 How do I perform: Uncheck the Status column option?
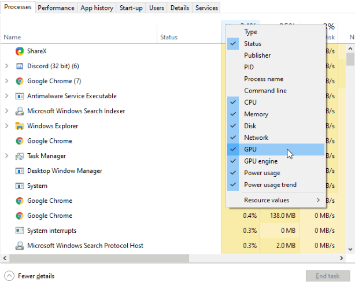point(276,43)
